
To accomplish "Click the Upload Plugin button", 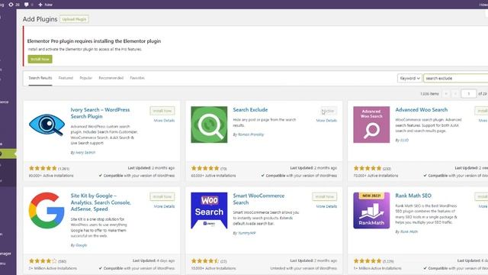I will [x=74, y=19].
